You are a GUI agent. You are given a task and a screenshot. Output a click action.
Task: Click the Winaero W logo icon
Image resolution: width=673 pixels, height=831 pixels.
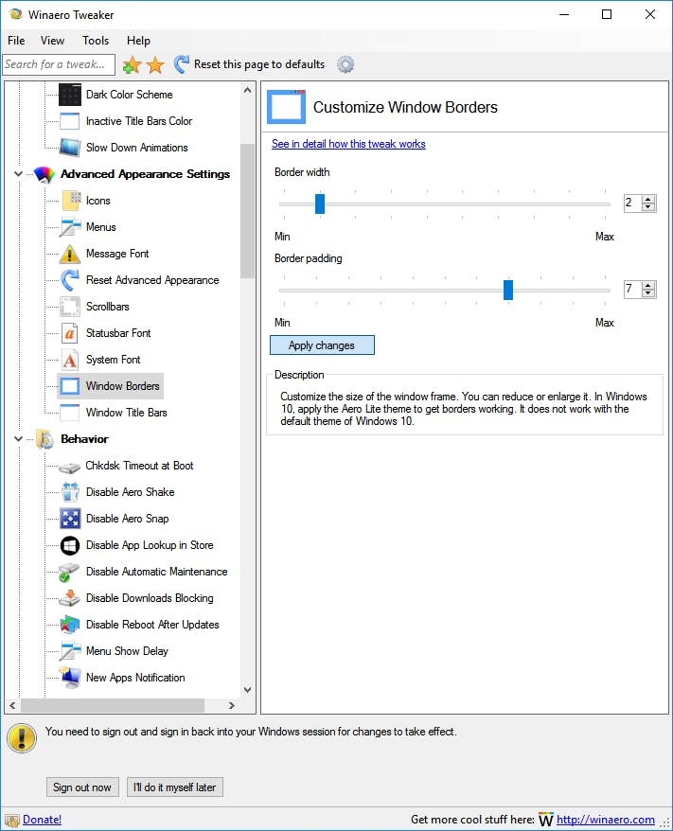click(x=546, y=820)
